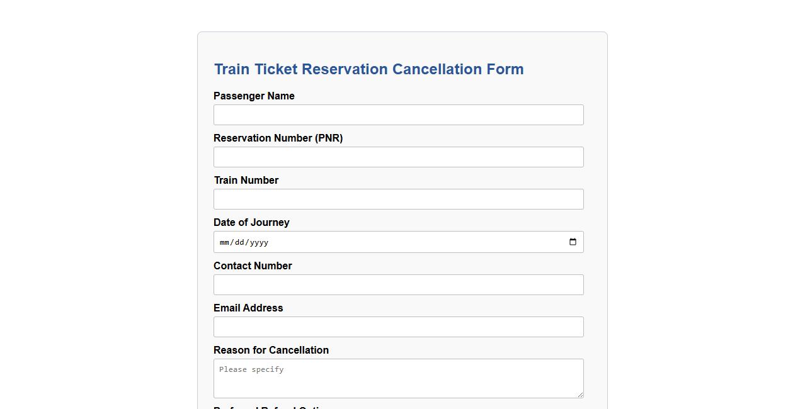Click the Date of Journey label
This screenshot has width=805, height=409.
pyautogui.click(x=251, y=222)
